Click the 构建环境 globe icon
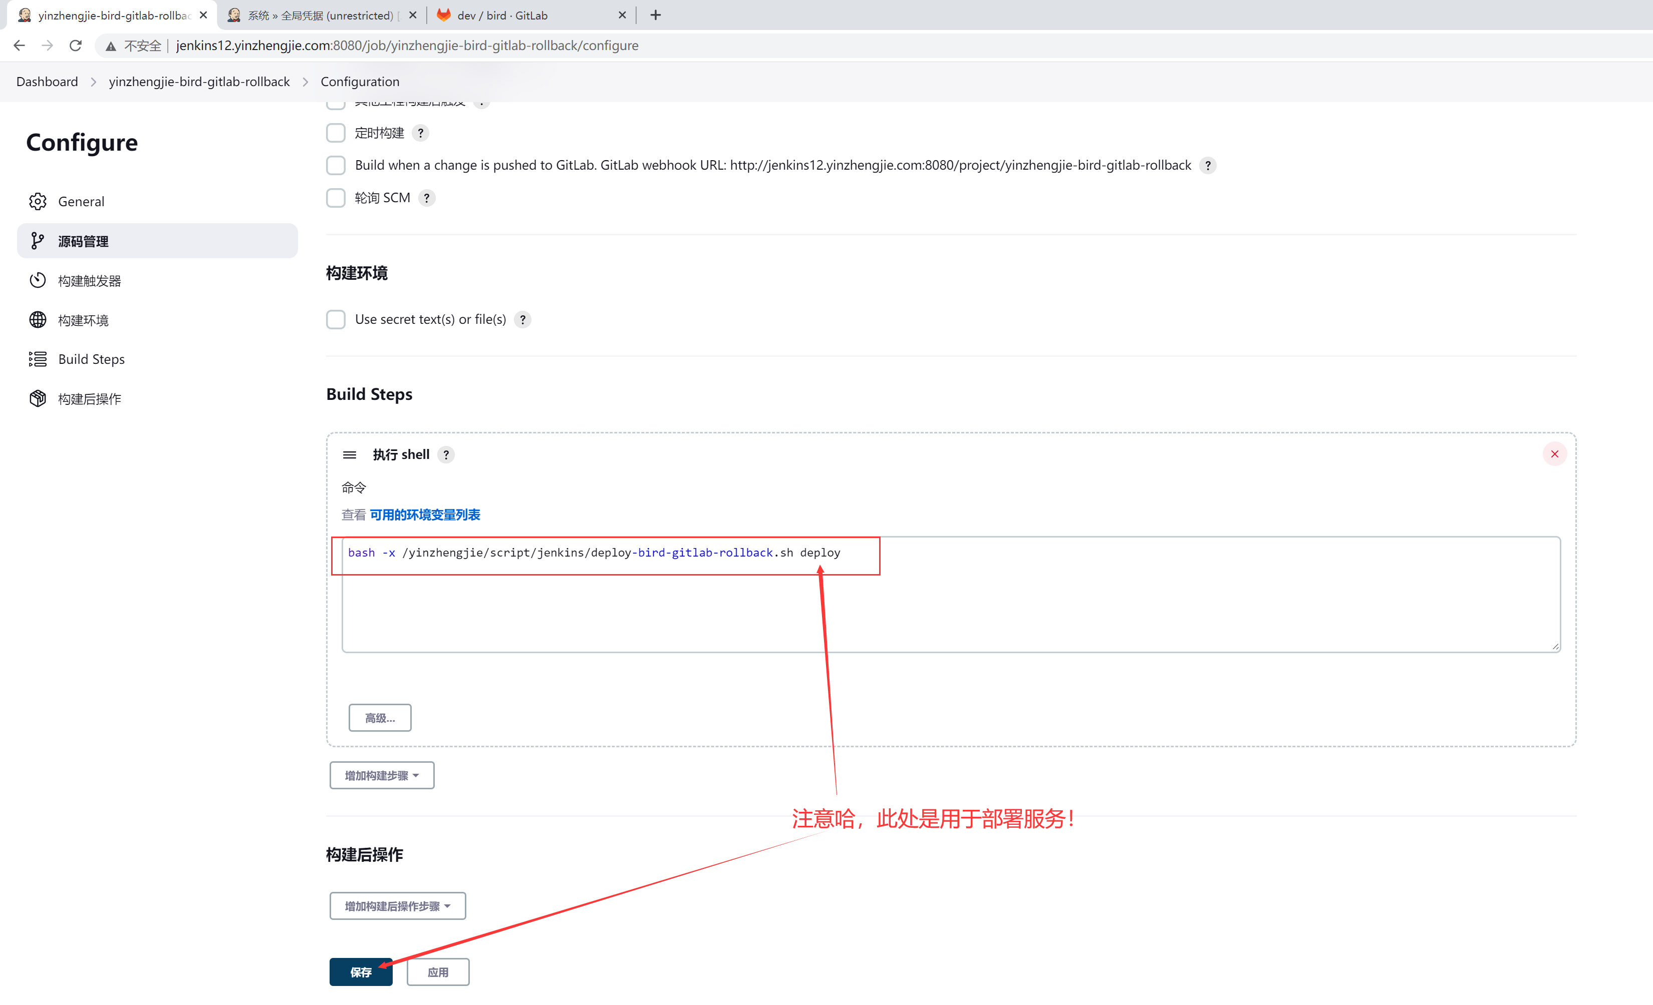Viewport: 1653px width, 1005px height. click(x=38, y=320)
